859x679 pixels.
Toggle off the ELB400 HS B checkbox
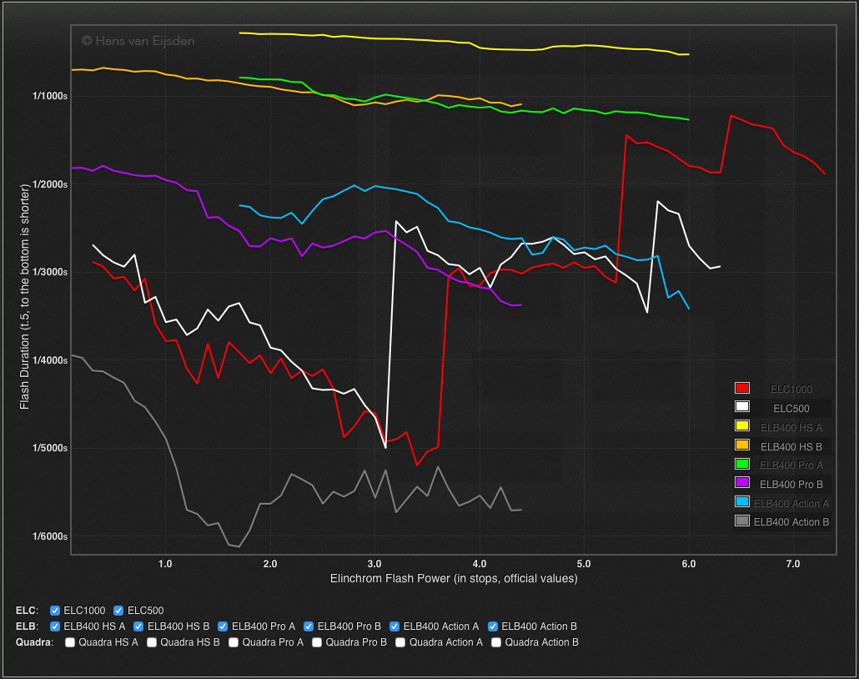[x=139, y=626]
